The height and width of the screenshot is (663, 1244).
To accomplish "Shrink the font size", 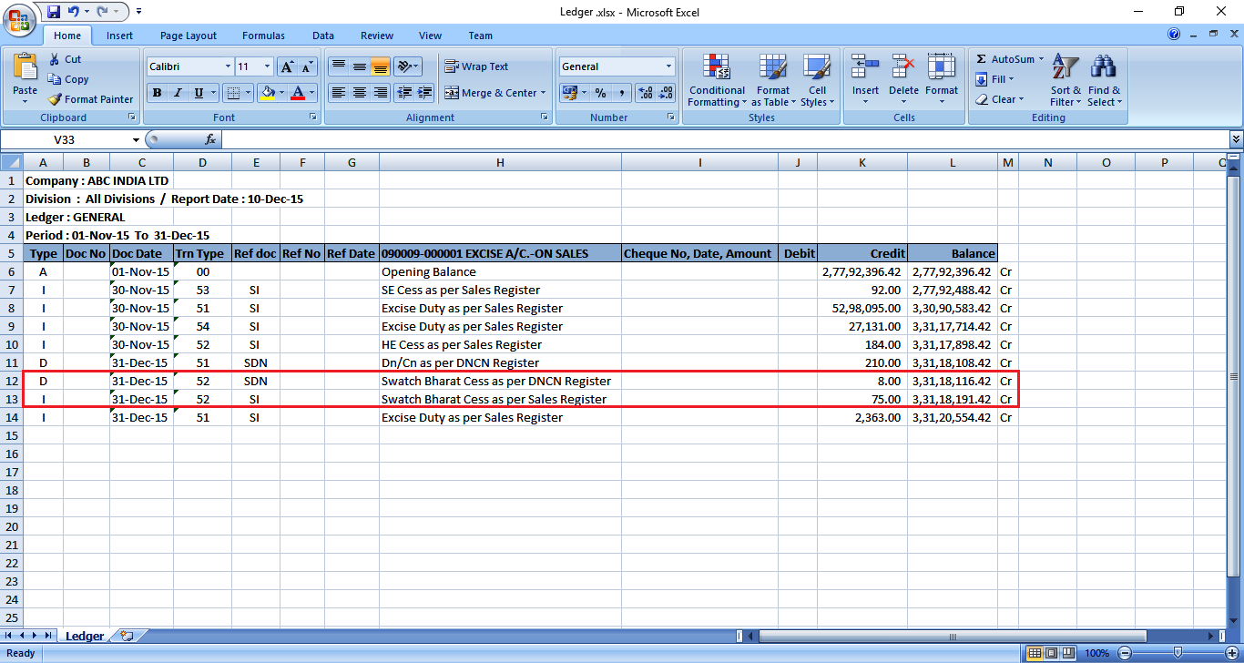I will coord(306,66).
